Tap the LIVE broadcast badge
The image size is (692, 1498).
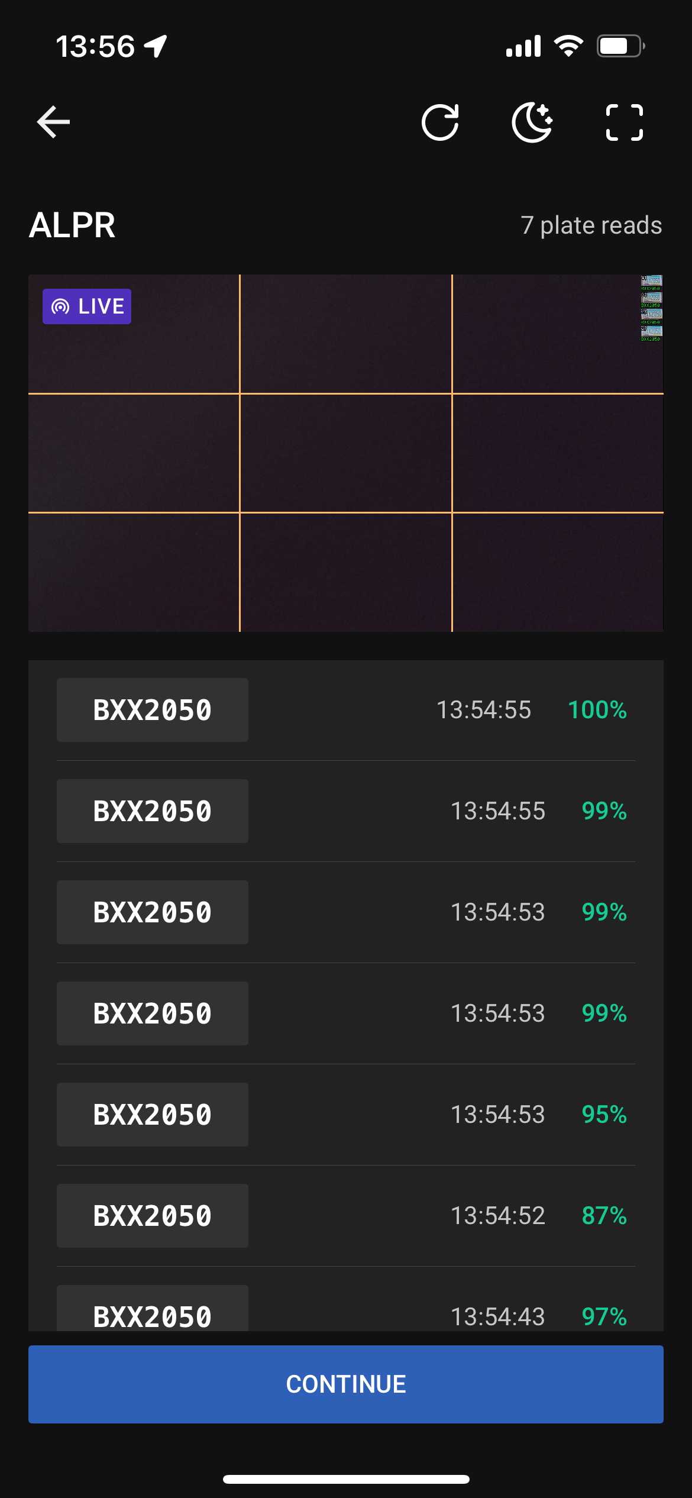(x=87, y=306)
